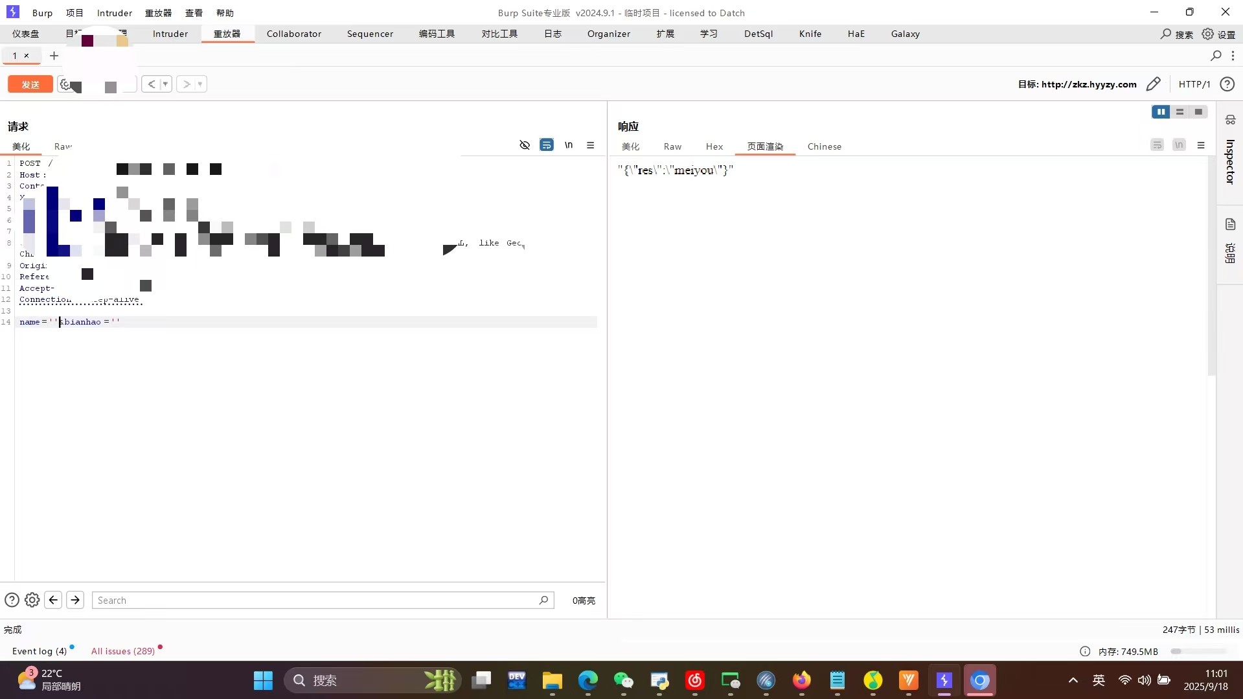The height and width of the screenshot is (699, 1243).
Task: Go to next search match arrow
Action: click(75, 601)
